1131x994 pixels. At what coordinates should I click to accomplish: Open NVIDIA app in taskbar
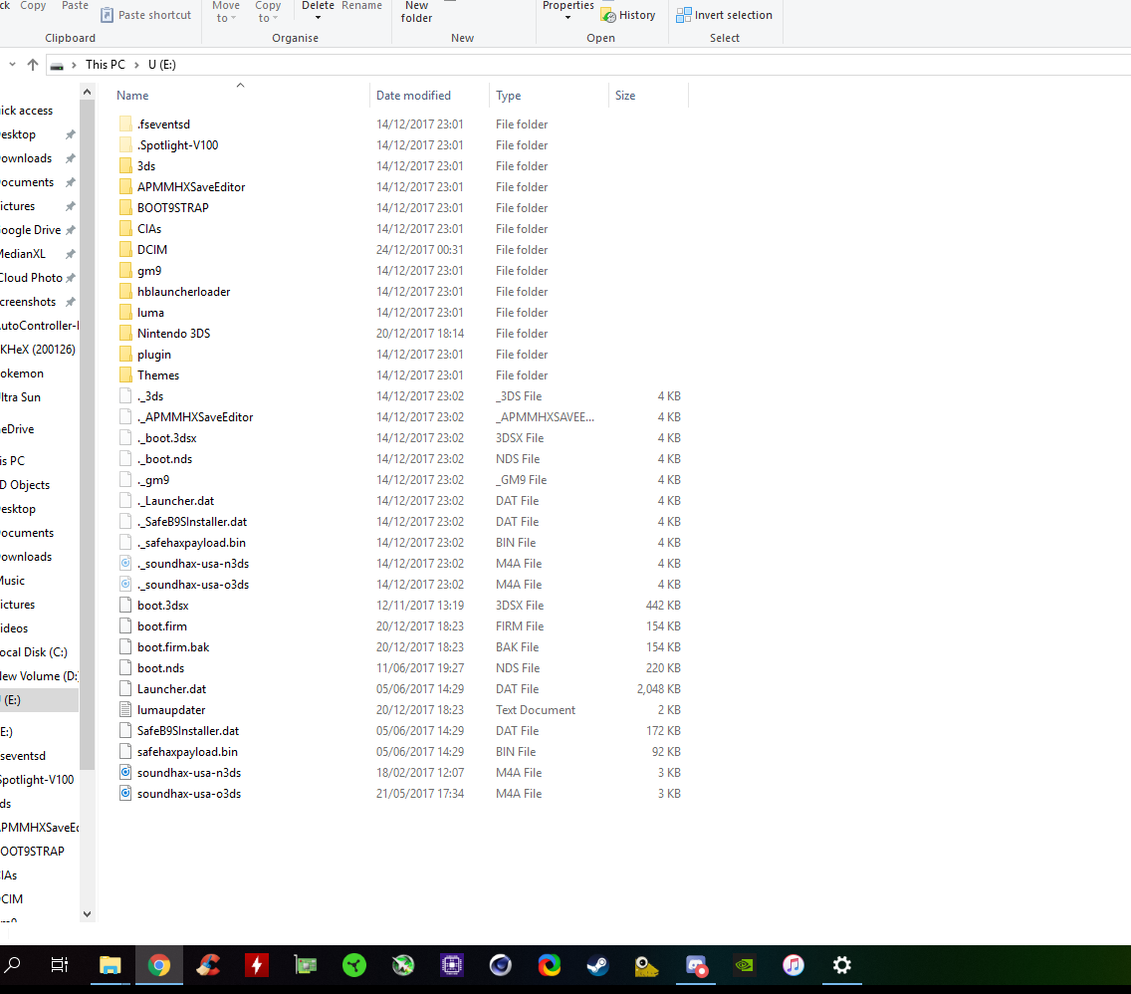click(745, 965)
